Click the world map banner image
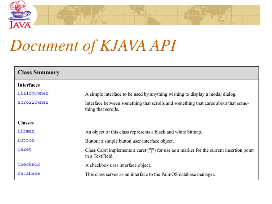The height and width of the screenshot is (204, 272). pyautogui.click(x=146, y=15)
